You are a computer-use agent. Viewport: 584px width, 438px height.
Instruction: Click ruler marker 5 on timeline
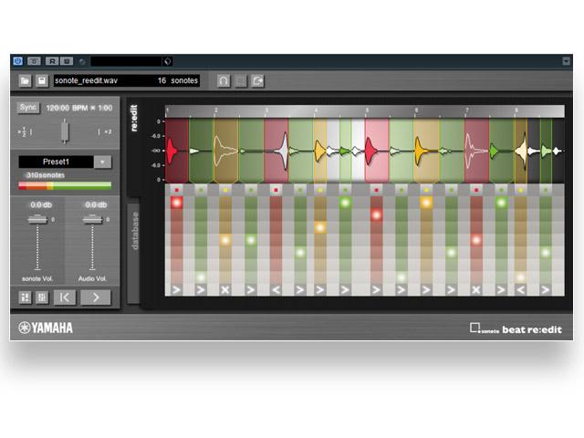coord(367,110)
